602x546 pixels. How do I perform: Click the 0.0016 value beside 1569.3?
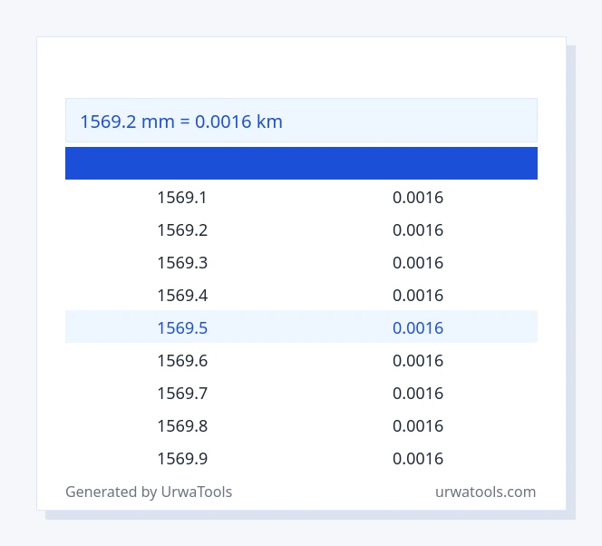(x=418, y=263)
